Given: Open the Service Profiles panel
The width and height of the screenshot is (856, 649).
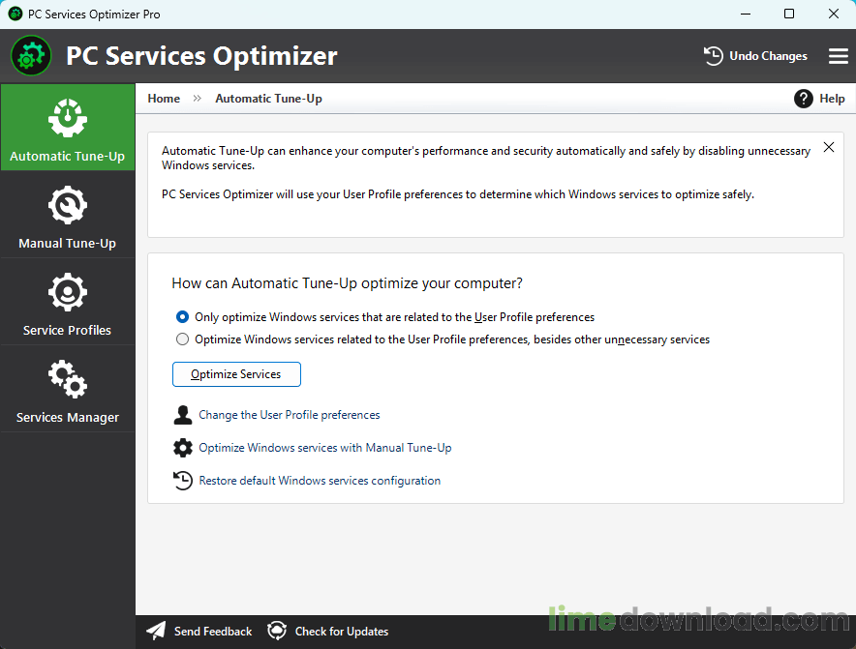Looking at the screenshot, I should (x=68, y=302).
